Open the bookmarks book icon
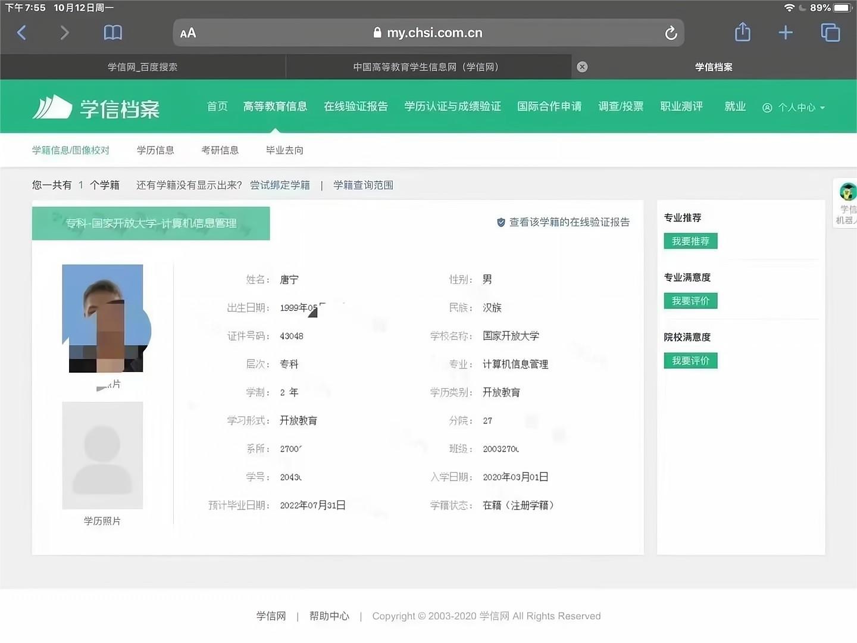 [x=112, y=33]
